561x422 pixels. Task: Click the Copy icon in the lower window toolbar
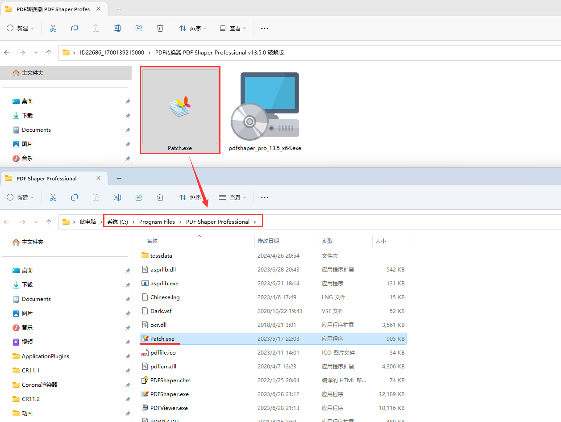(x=75, y=197)
